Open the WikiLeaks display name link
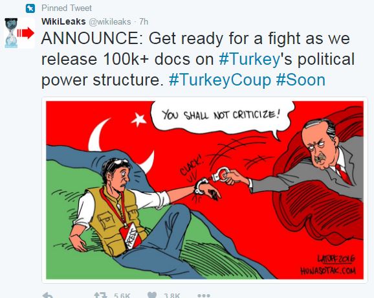Screen dimensions: 374x298 (63, 21)
